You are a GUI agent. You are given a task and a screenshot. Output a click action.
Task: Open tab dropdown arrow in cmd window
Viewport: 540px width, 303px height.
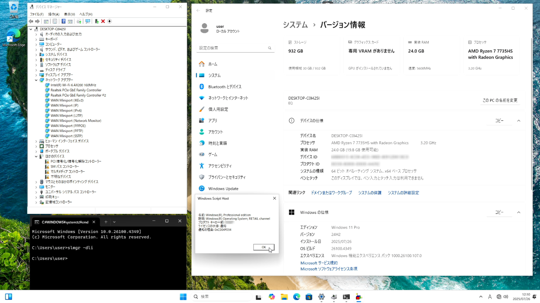(x=114, y=222)
